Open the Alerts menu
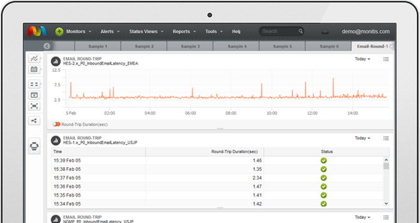This screenshot has height=223, width=420. point(110,32)
